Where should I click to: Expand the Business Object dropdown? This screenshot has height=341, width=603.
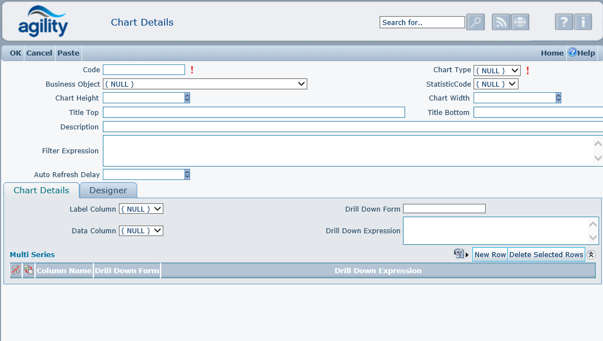(205, 84)
